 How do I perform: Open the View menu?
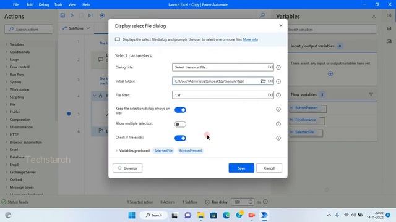coord(72,4)
